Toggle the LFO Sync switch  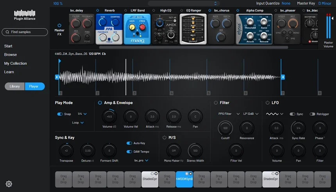point(292,114)
